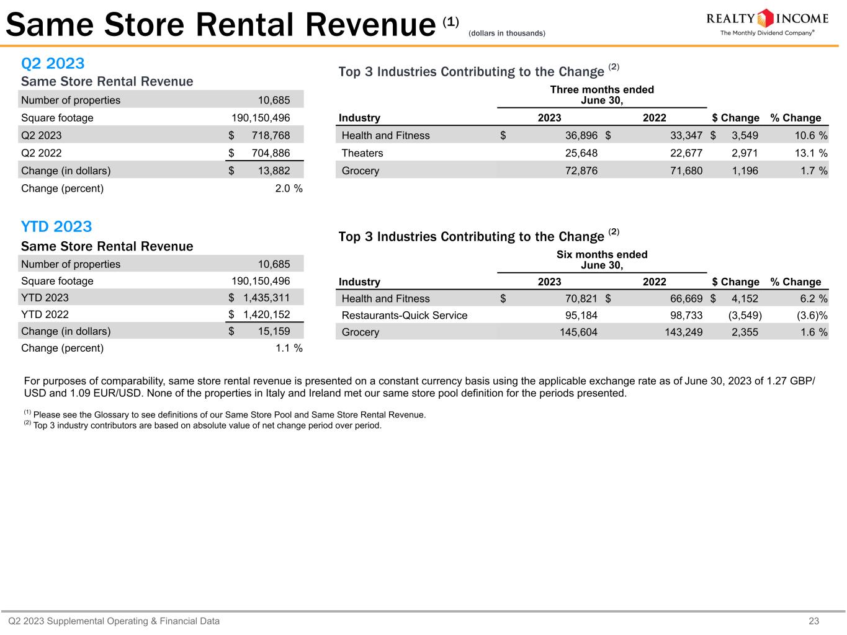Click the Three months ended June 30 header
Viewport: 847px width, 635px height.
click(x=602, y=95)
